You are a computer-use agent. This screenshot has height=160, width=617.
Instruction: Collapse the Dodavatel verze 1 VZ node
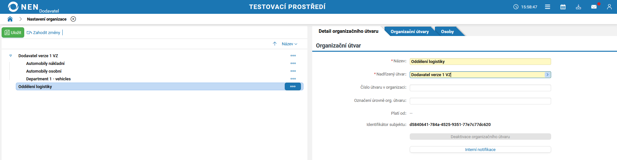[11, 56]
